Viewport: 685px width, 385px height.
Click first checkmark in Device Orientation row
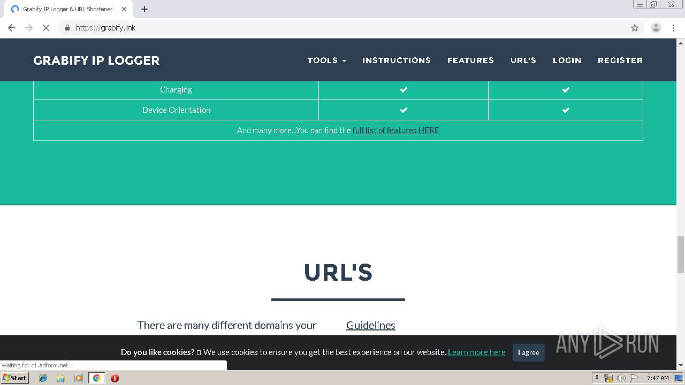click(404, 110)
